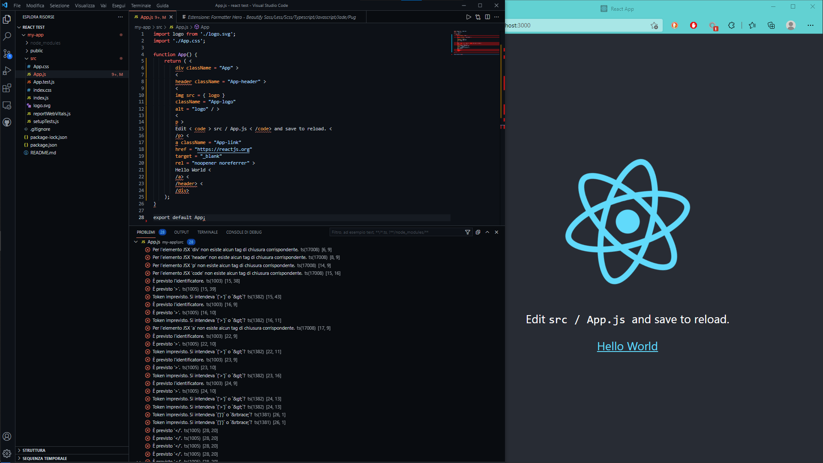Expand the SEQUENZA TEMPORALE section
This screenshot has height=463, width=823.
point(72,459)
